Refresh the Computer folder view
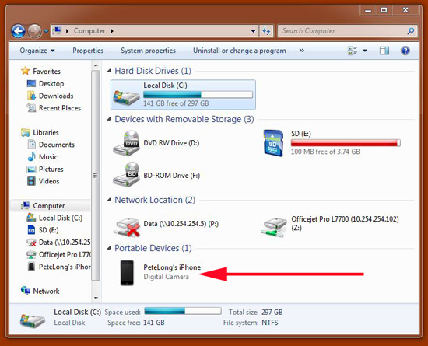Screen dimensions: 428x346 [266, 31]
